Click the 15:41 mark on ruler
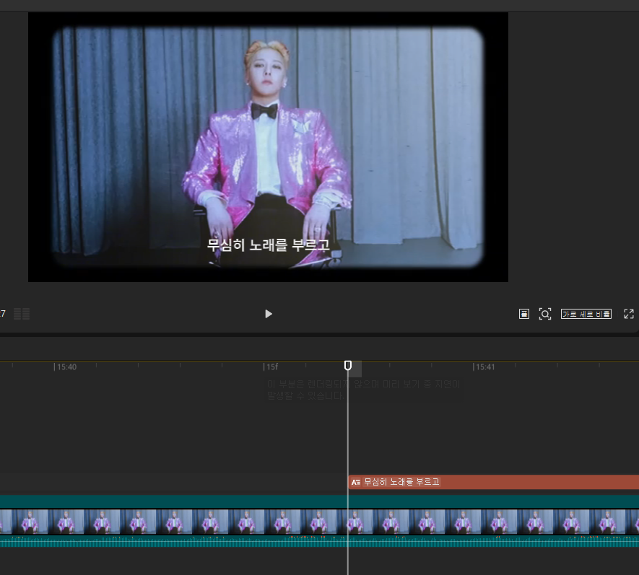The width and height of the screenshot is (639, 575). click(x=484, y=367)
